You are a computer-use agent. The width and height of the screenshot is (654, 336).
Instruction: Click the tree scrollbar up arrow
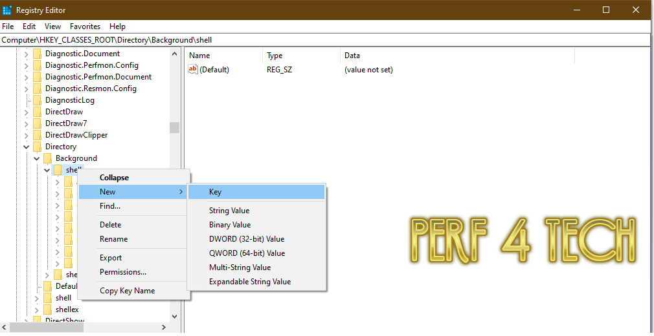(x=174, y=53)
